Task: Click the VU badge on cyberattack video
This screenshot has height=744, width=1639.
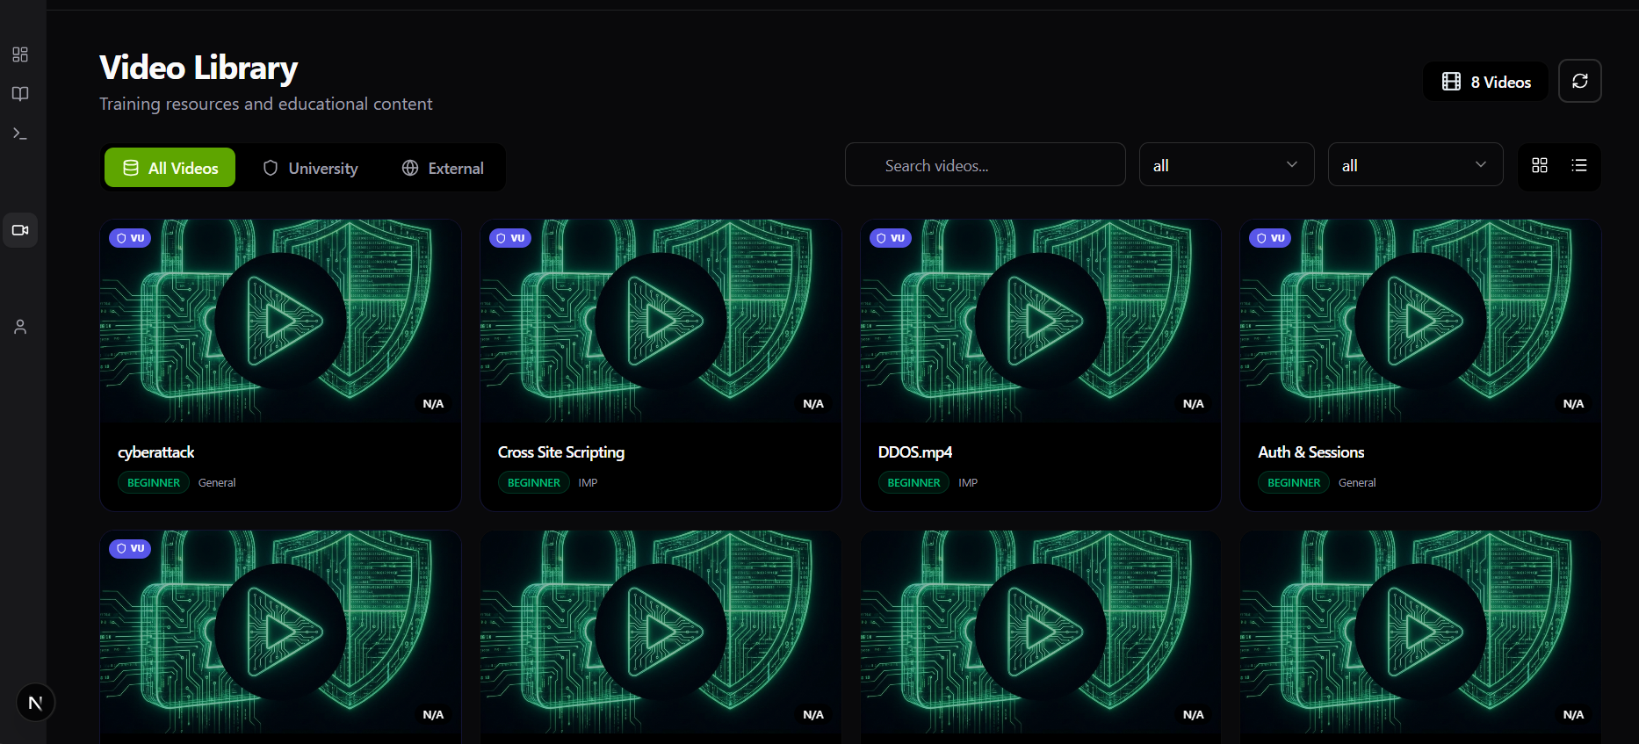Action: [x=130, y=238]
